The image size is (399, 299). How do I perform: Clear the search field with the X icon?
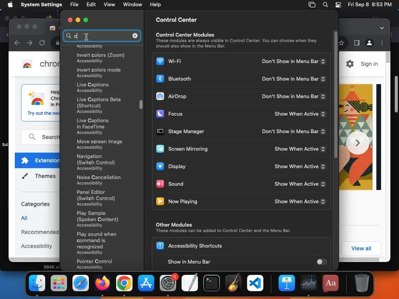(x=135, y=35)
